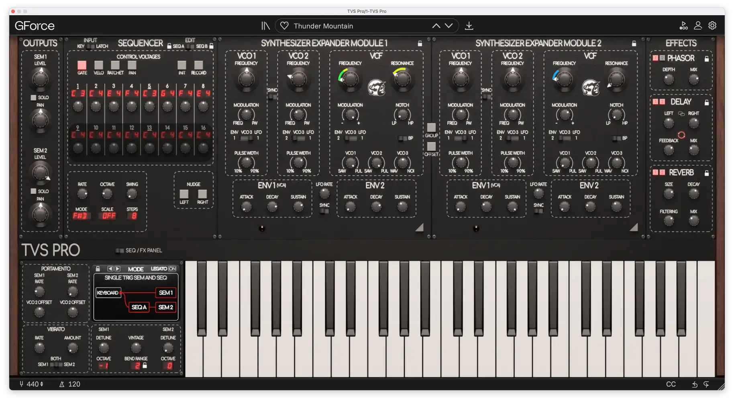Step to previous voice mode arrow
Screen dimensions: 734x401
(110, 269)
